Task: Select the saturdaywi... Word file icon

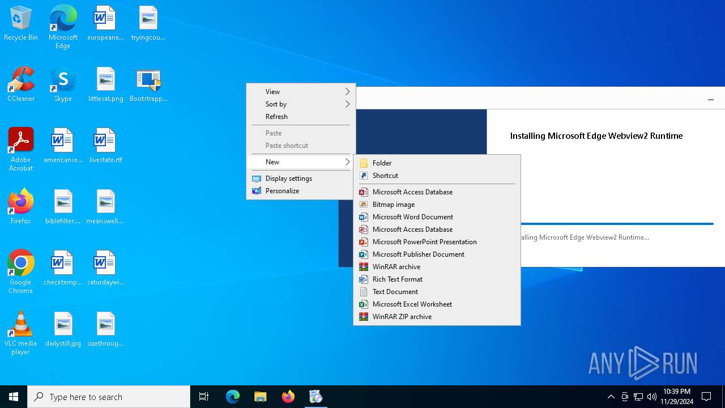Action: 105,268
